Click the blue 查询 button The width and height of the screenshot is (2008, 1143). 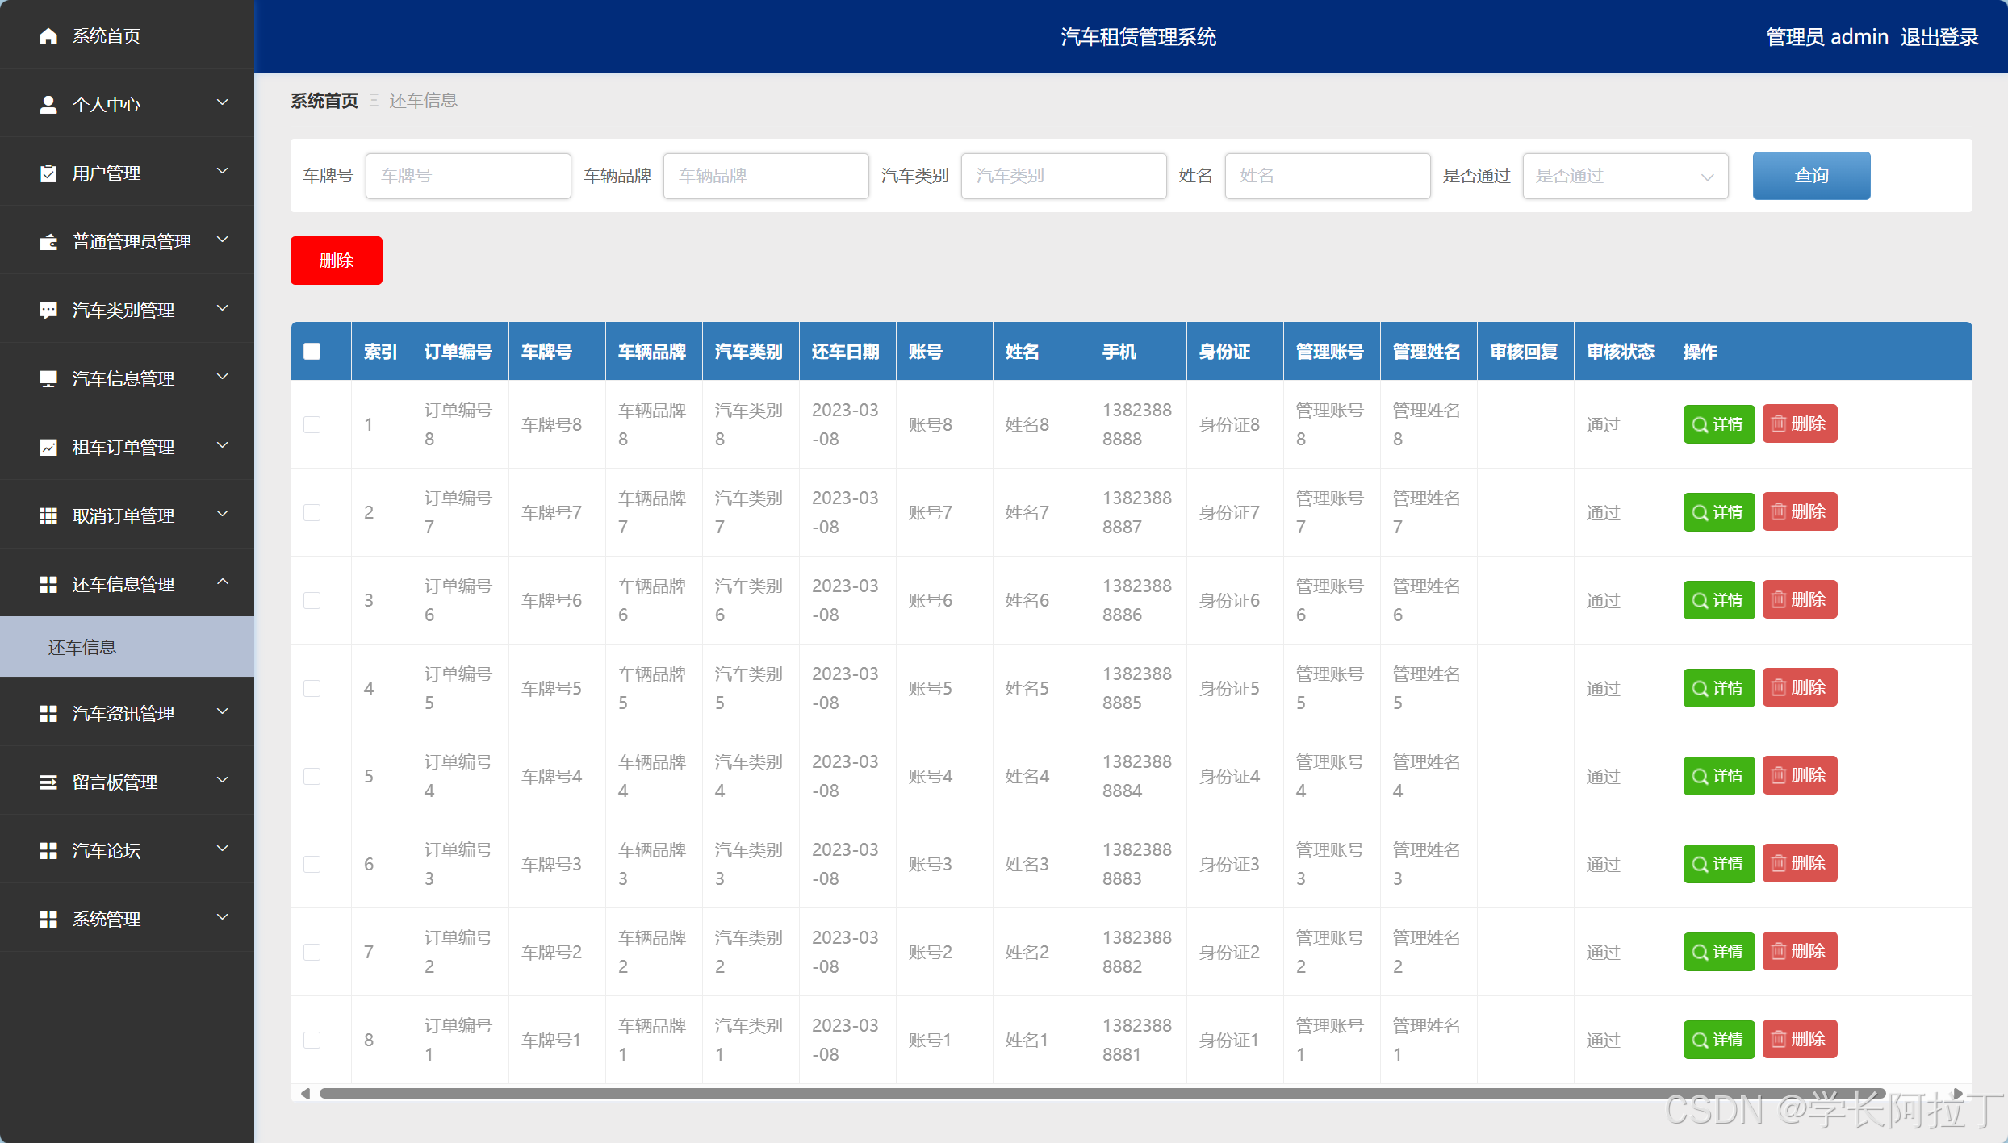(1811, 176)
